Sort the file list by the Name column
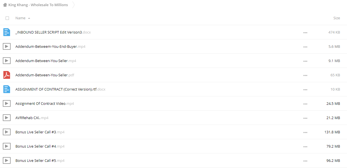The image size is (347, 168). pos(20,18)
